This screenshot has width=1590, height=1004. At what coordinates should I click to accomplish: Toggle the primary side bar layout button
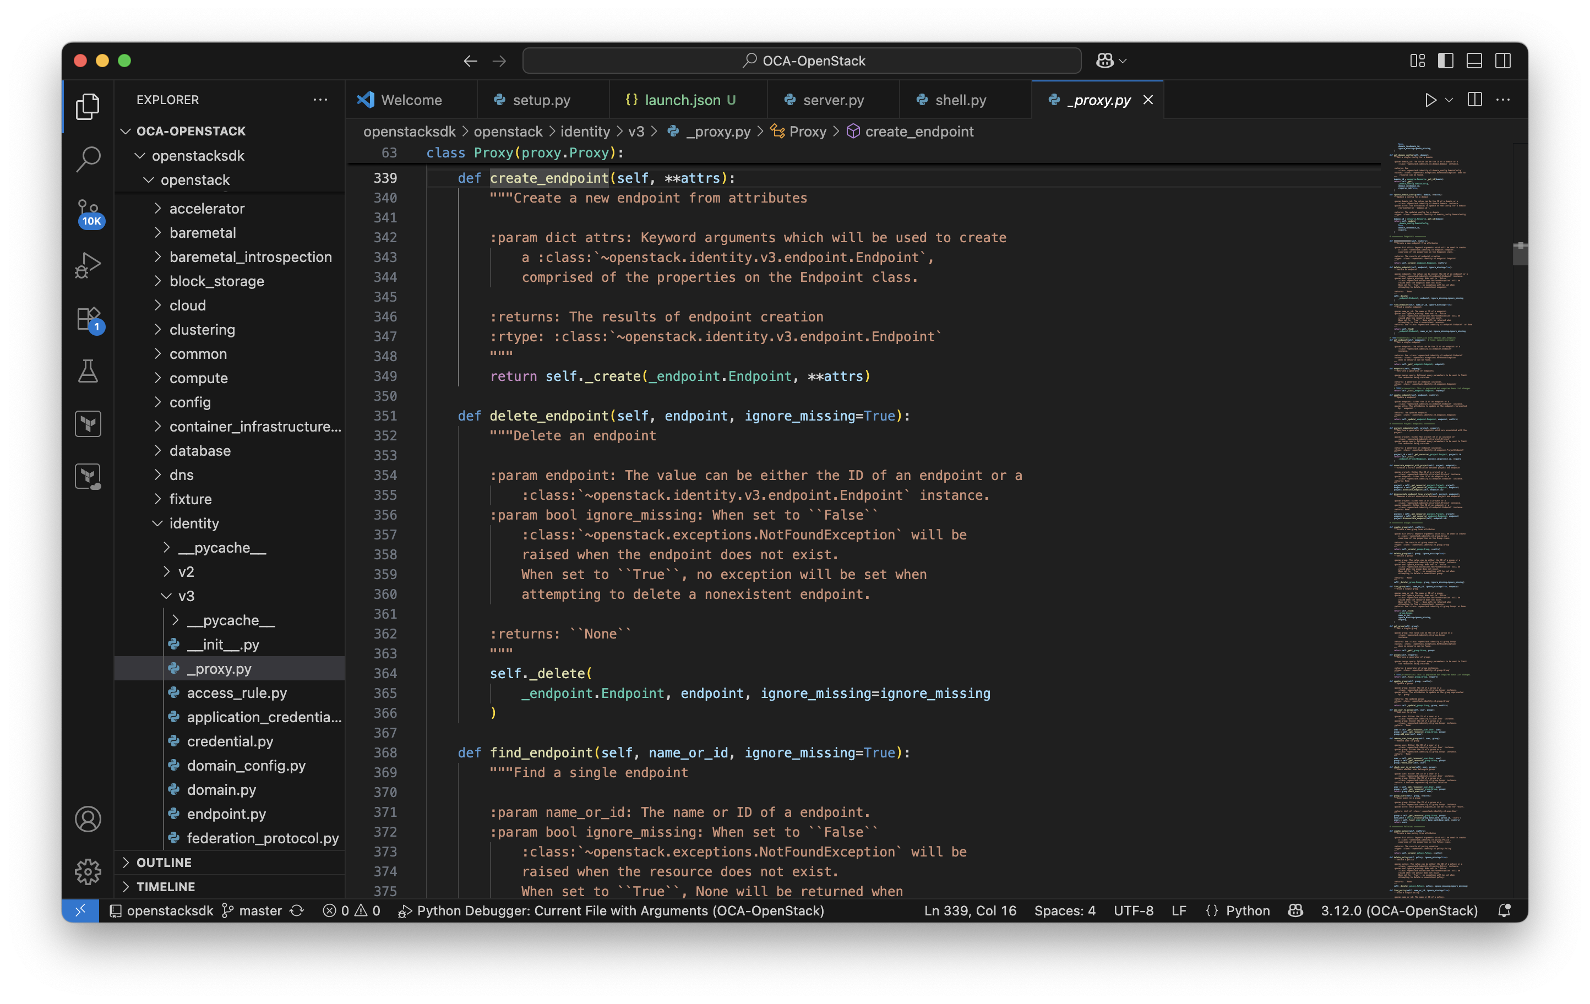pyautogui.click(x=1445, y=61)
